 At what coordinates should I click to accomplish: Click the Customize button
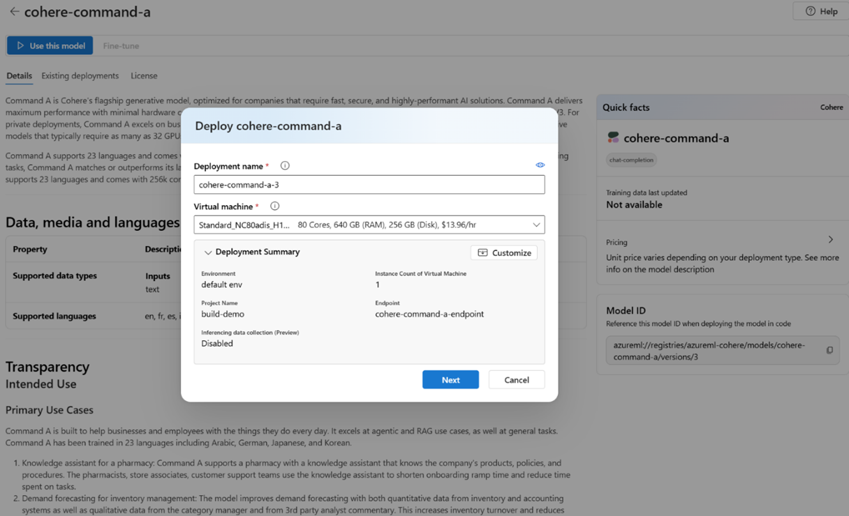504,253
